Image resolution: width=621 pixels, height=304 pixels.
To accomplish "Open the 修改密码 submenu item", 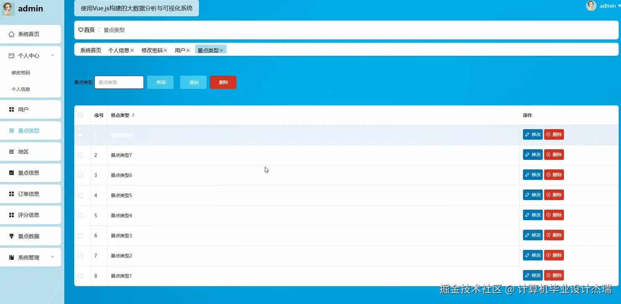I will 21,73.
